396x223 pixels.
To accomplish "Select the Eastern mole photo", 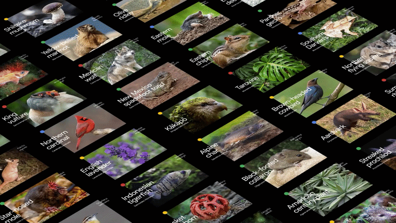I will pos(192,23).
